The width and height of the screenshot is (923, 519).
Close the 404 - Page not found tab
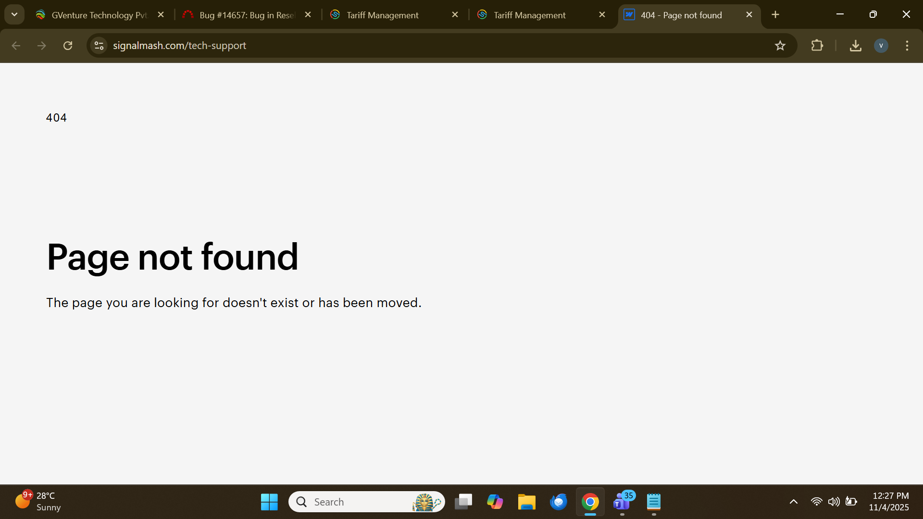tap(749, 15)
